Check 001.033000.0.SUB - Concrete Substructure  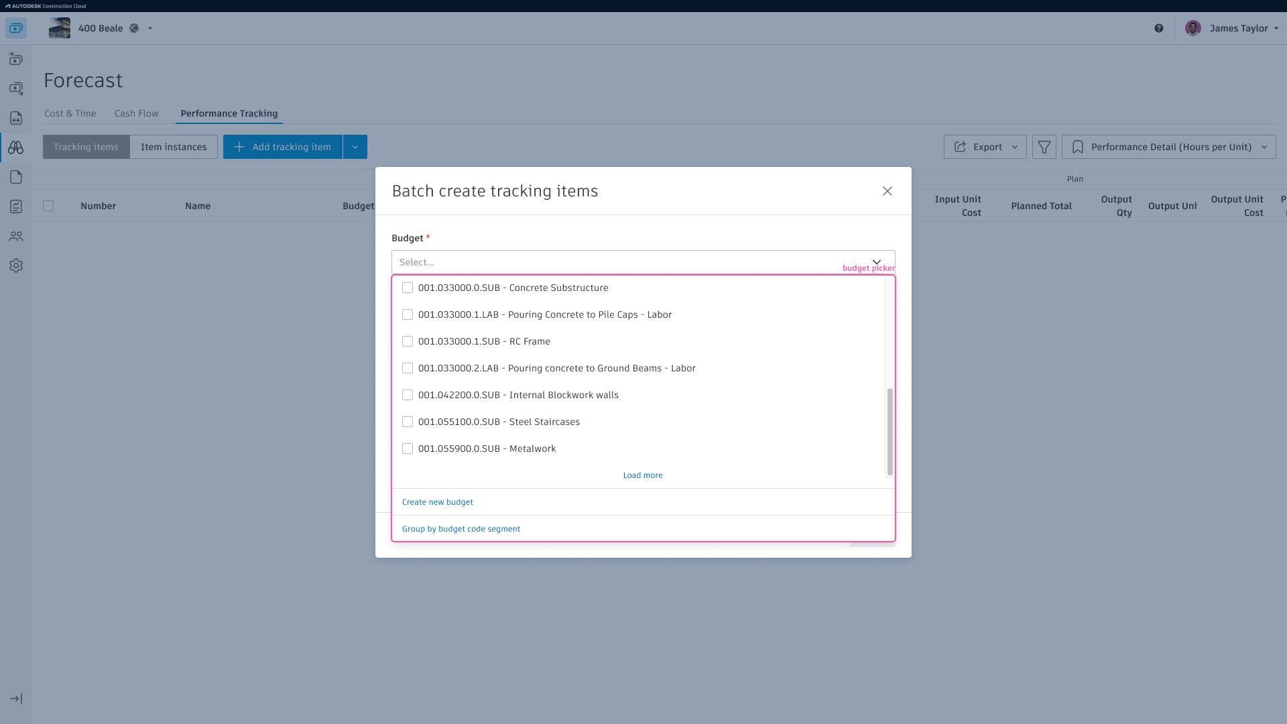(x=408, y=288)
